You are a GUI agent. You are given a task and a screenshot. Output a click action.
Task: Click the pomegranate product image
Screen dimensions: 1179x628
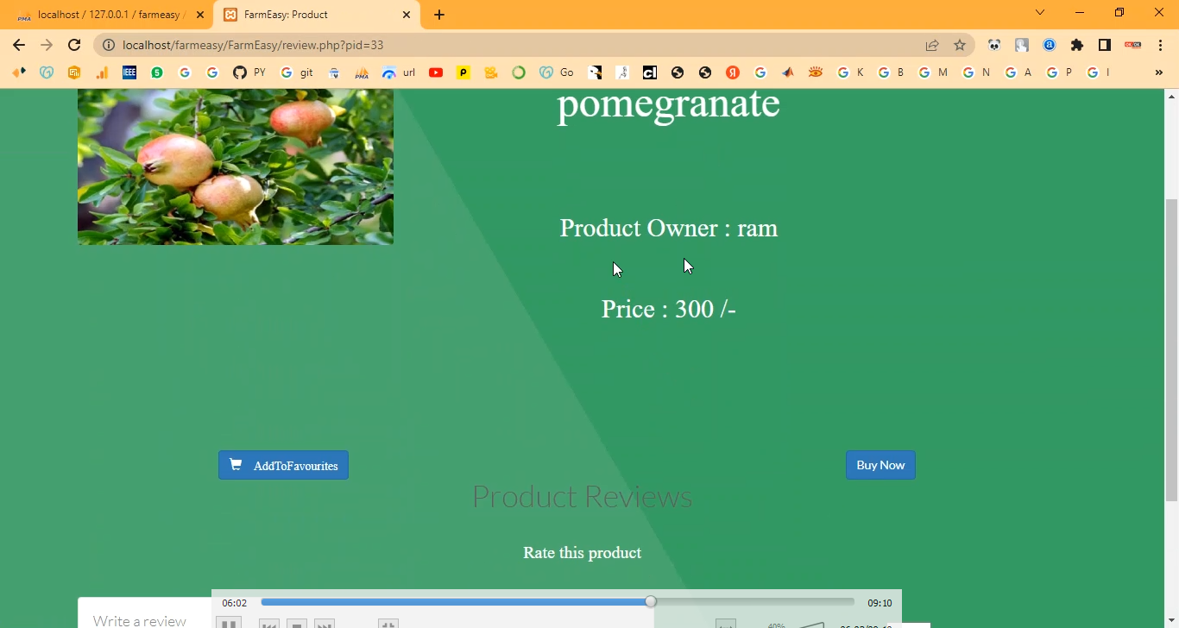pos(236,166)
